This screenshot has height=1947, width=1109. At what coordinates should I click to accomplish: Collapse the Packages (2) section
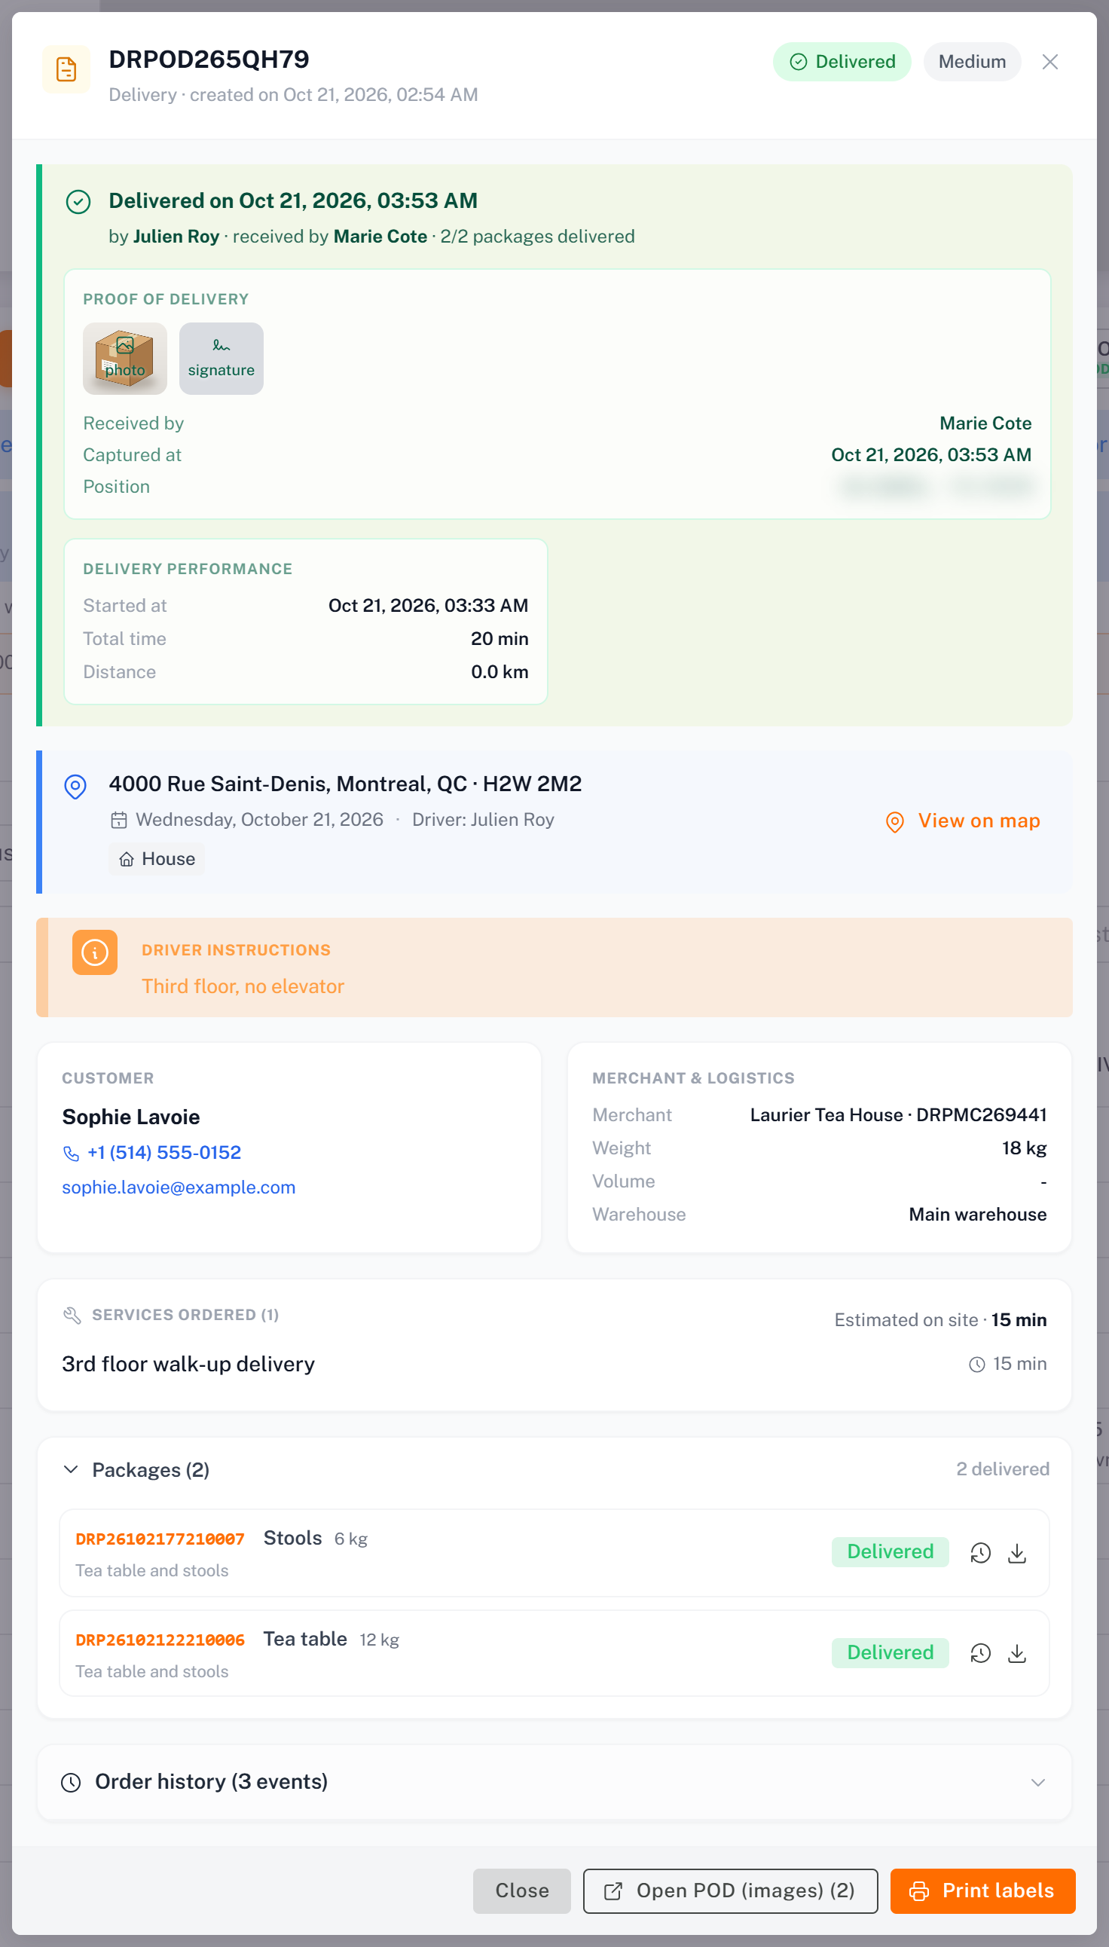click(71, 1469)
